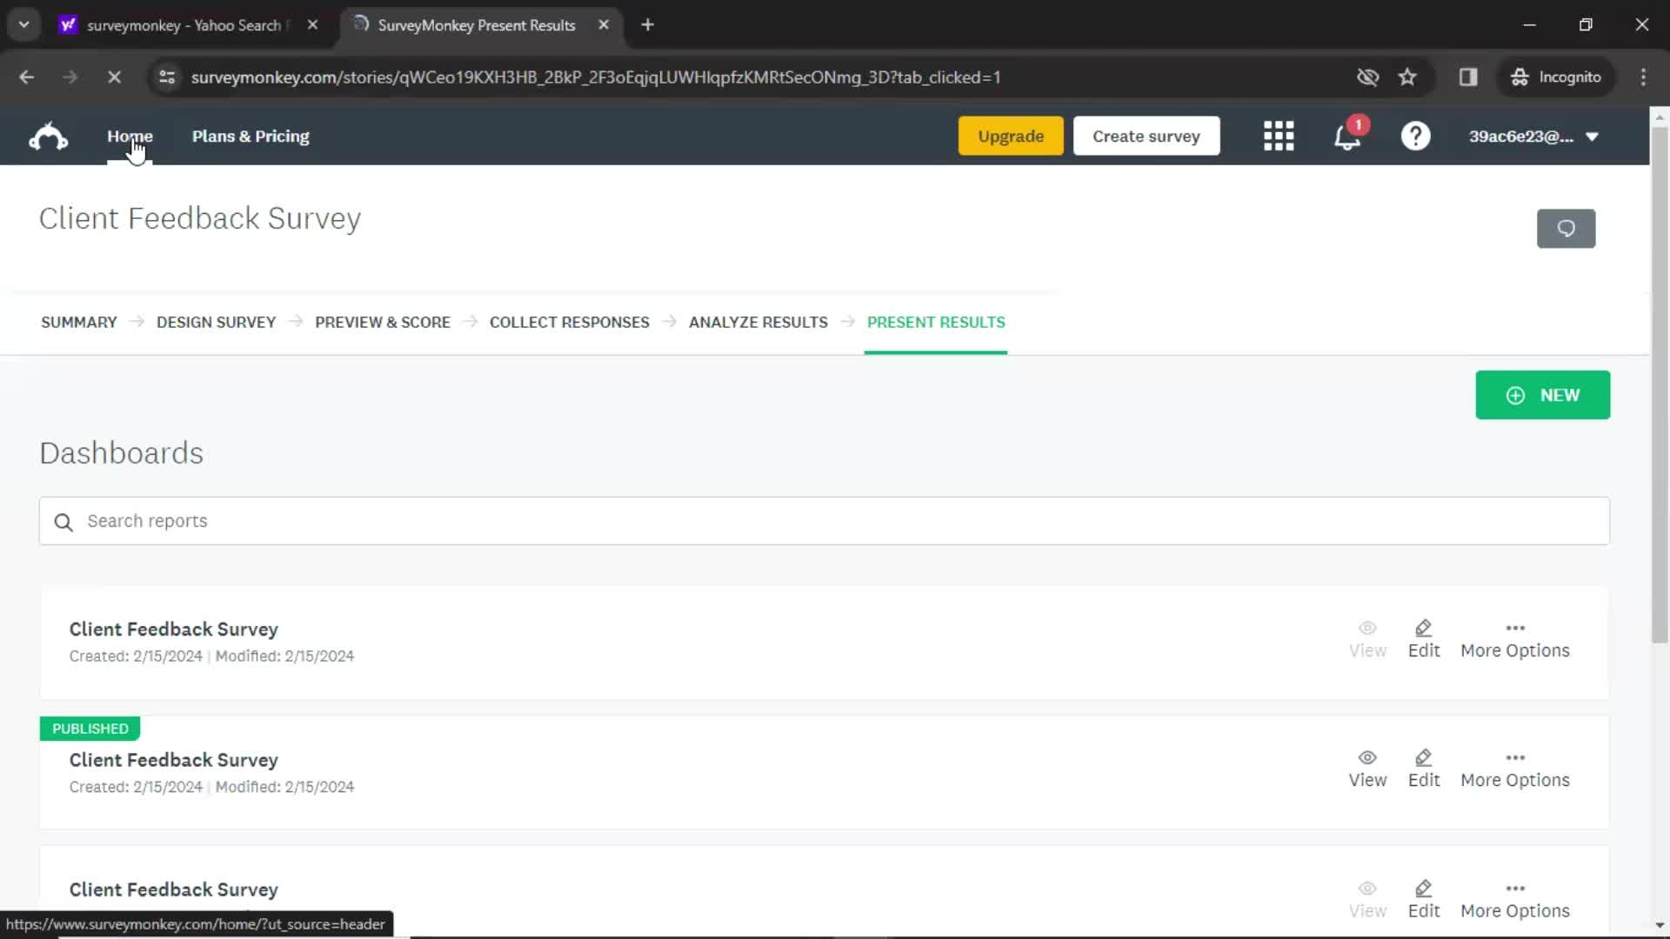The image size is (1670, 939).
Task: Select the COLLECT RESPONSES tab
Action: pyautogui.click(x=570, y=323)
